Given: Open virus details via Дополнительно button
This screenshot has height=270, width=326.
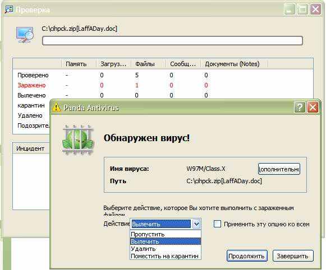Looking at the screenshot, I should (x=279, y=169).
